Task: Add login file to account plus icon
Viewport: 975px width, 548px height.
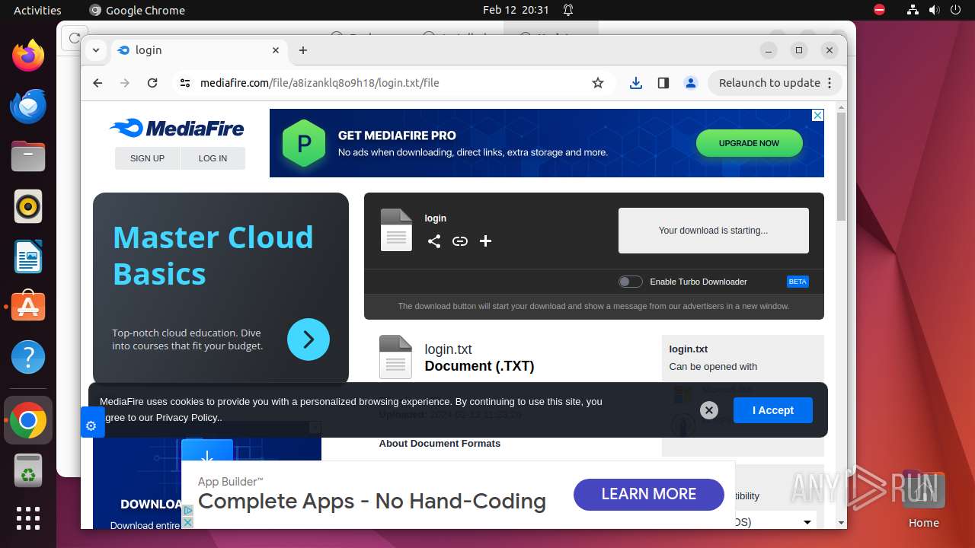Action: [x=486, y=241]
